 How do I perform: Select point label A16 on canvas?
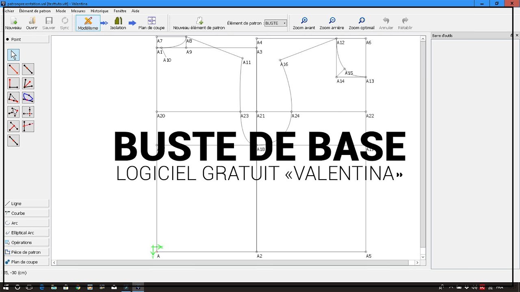(x=284, y=64)
